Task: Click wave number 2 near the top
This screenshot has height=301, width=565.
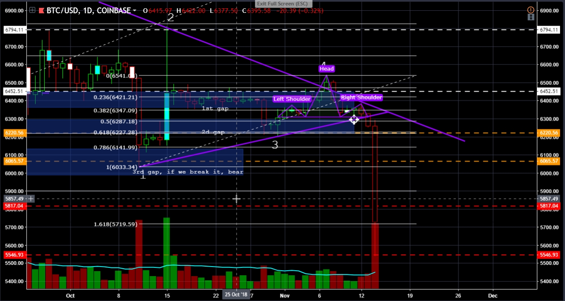Action: [x=171, y=17]
